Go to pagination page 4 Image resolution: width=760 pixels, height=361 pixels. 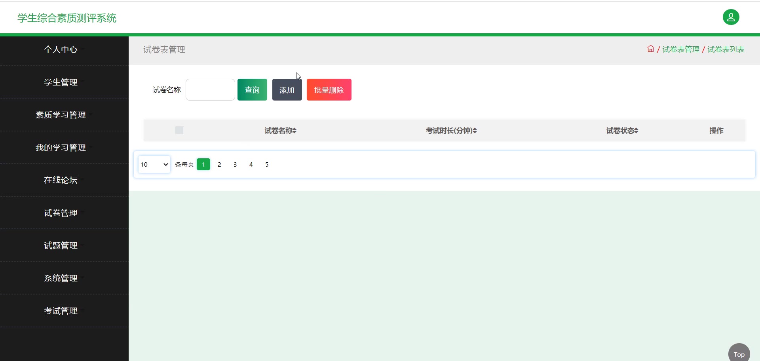251,164
